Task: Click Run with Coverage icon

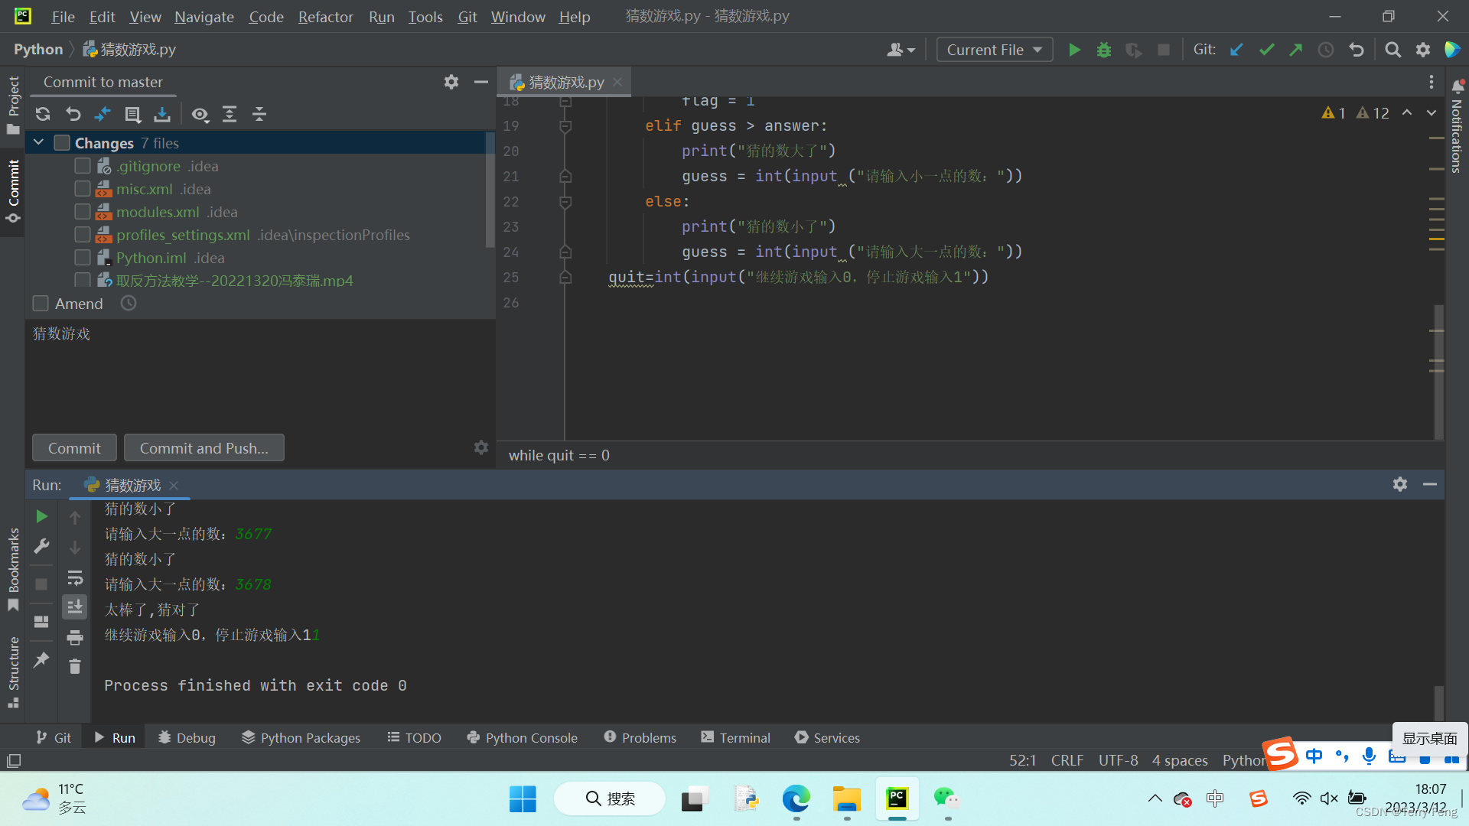Action: (x=1134, y=50)
